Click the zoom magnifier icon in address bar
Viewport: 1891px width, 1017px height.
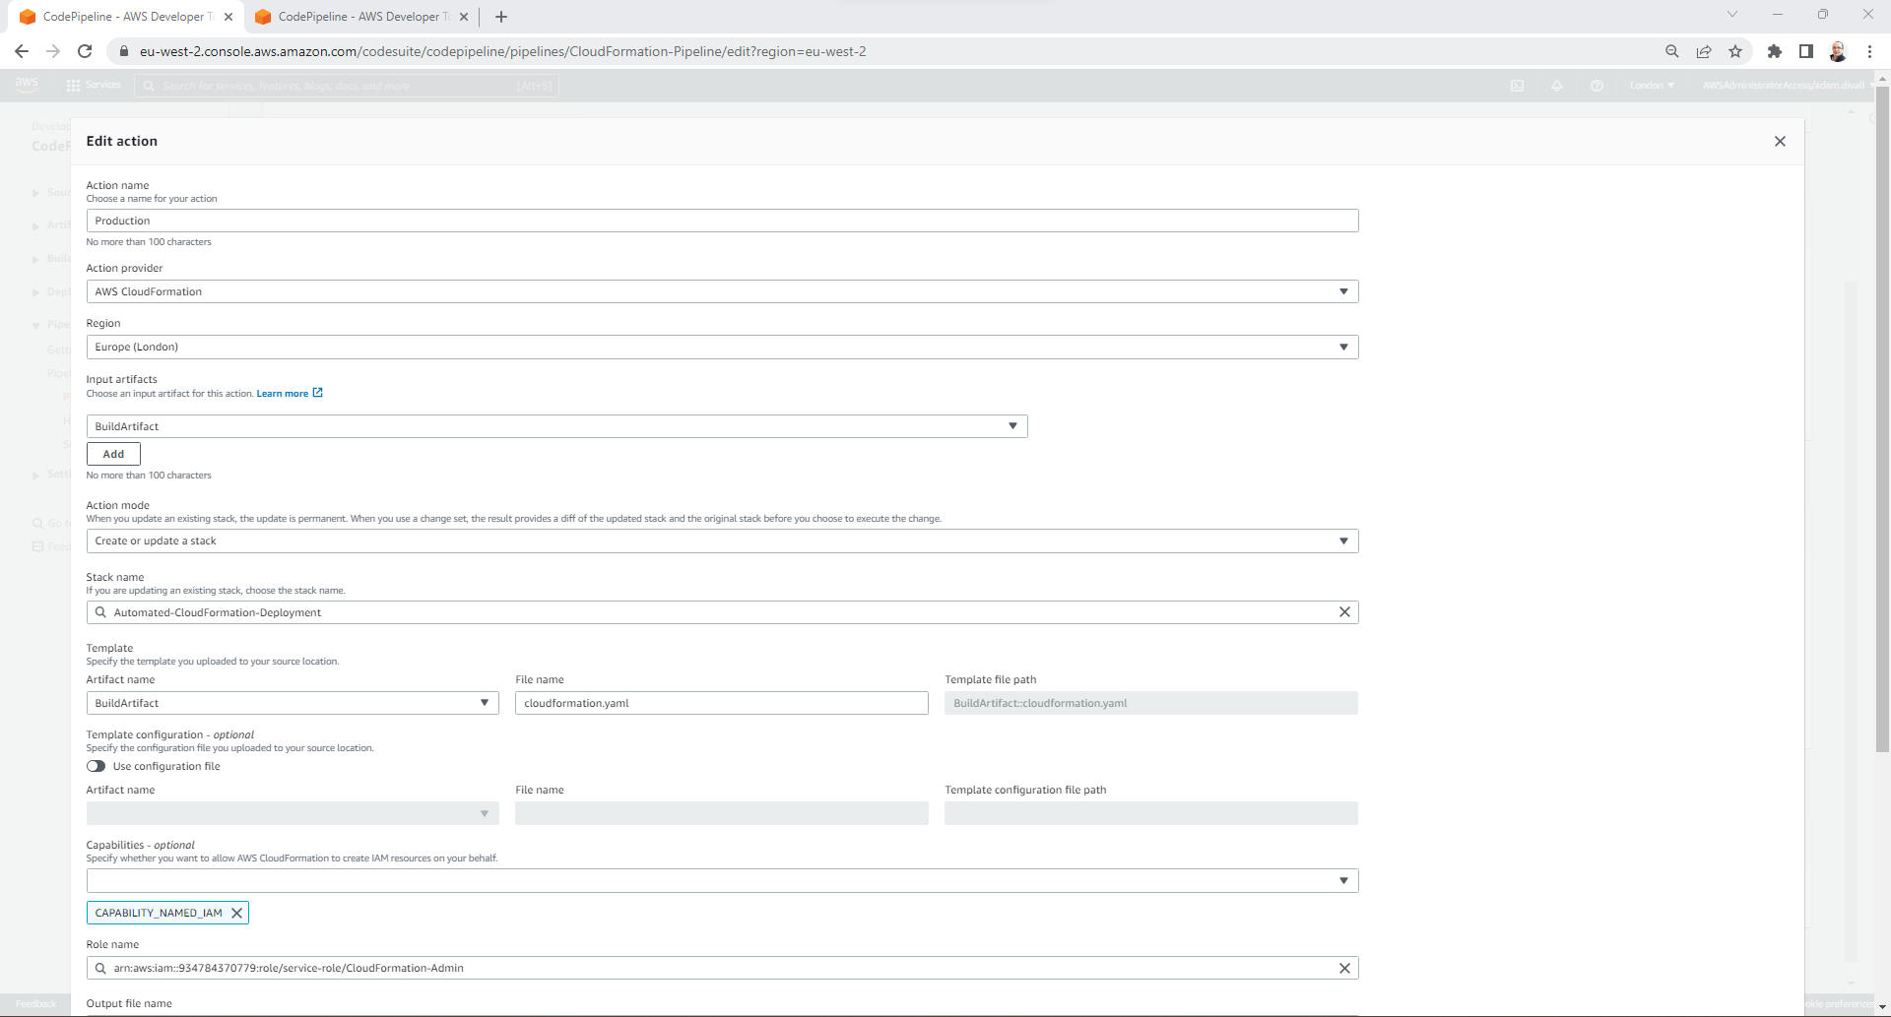click(x=1672, y=51)
